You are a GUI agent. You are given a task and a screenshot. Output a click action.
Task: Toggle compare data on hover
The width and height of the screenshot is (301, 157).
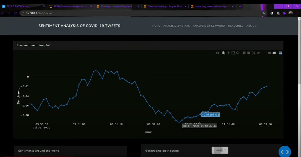point(274,53)
